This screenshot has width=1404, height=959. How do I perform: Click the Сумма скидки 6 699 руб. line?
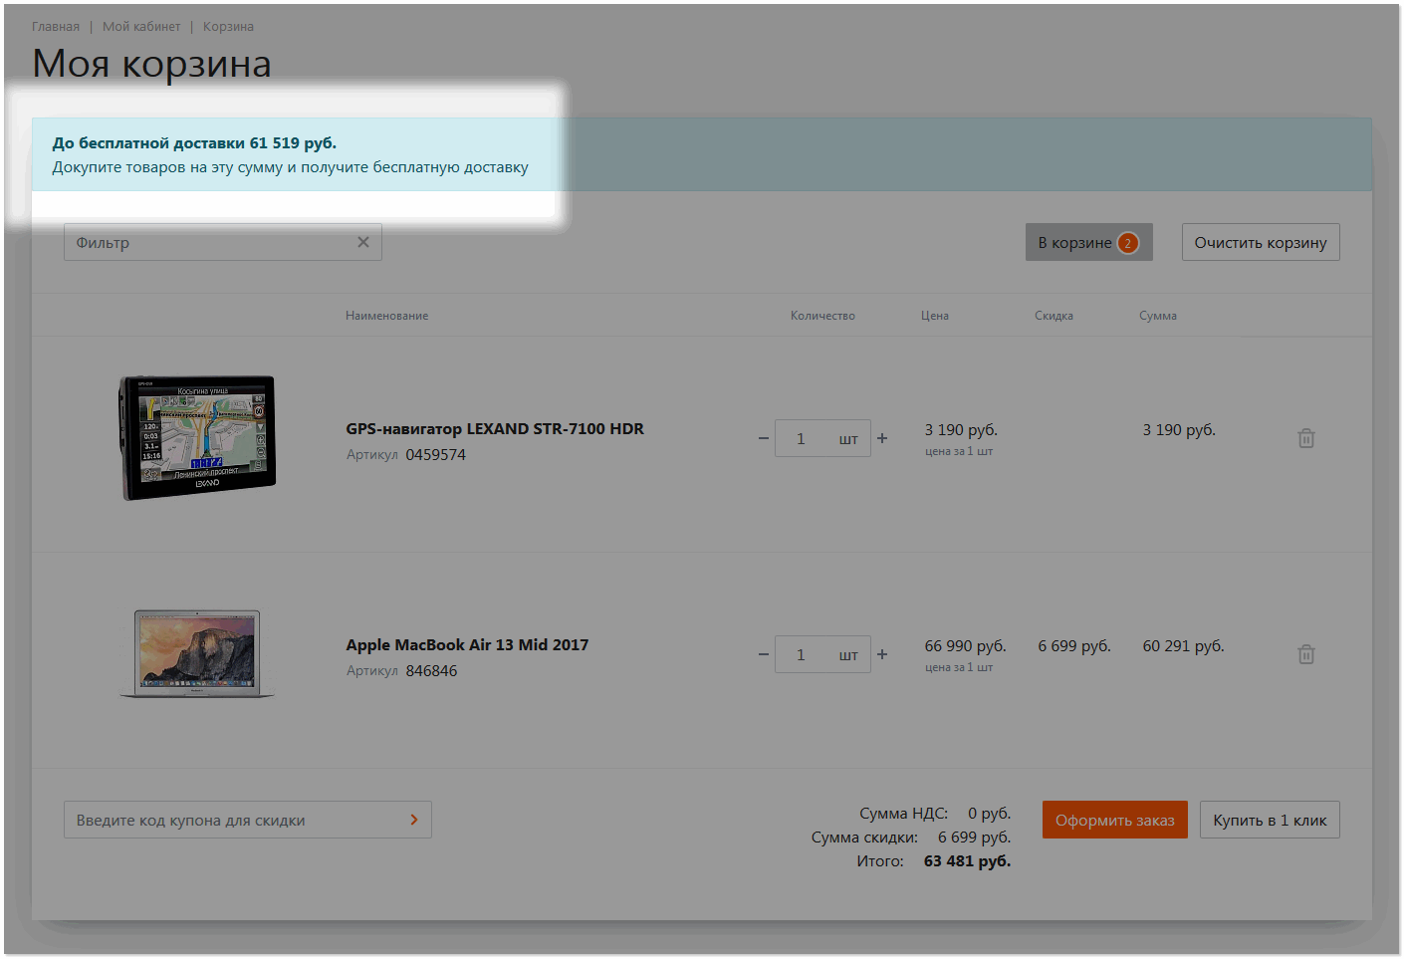[911, 838]
